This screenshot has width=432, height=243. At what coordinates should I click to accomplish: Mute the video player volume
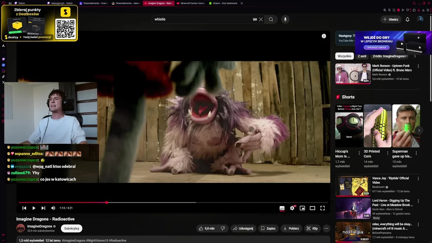click(x=53, y=208)
